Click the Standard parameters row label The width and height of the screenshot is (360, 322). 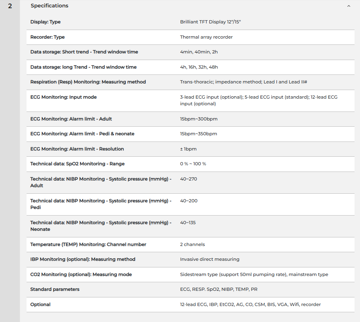click(x=55, y=289)
